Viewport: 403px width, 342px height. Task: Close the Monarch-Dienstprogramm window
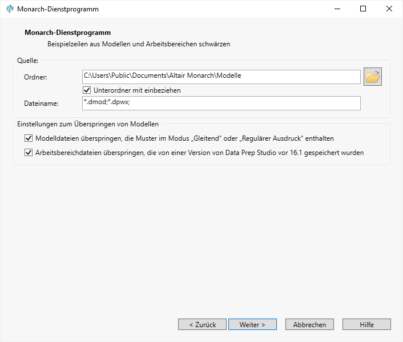[389, 9]
